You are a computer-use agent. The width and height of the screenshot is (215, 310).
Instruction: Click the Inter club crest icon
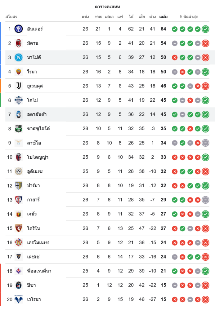19,29
